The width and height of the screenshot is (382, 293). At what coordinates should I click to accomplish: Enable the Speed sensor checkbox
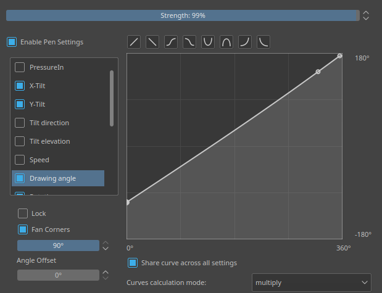(20, 160)
